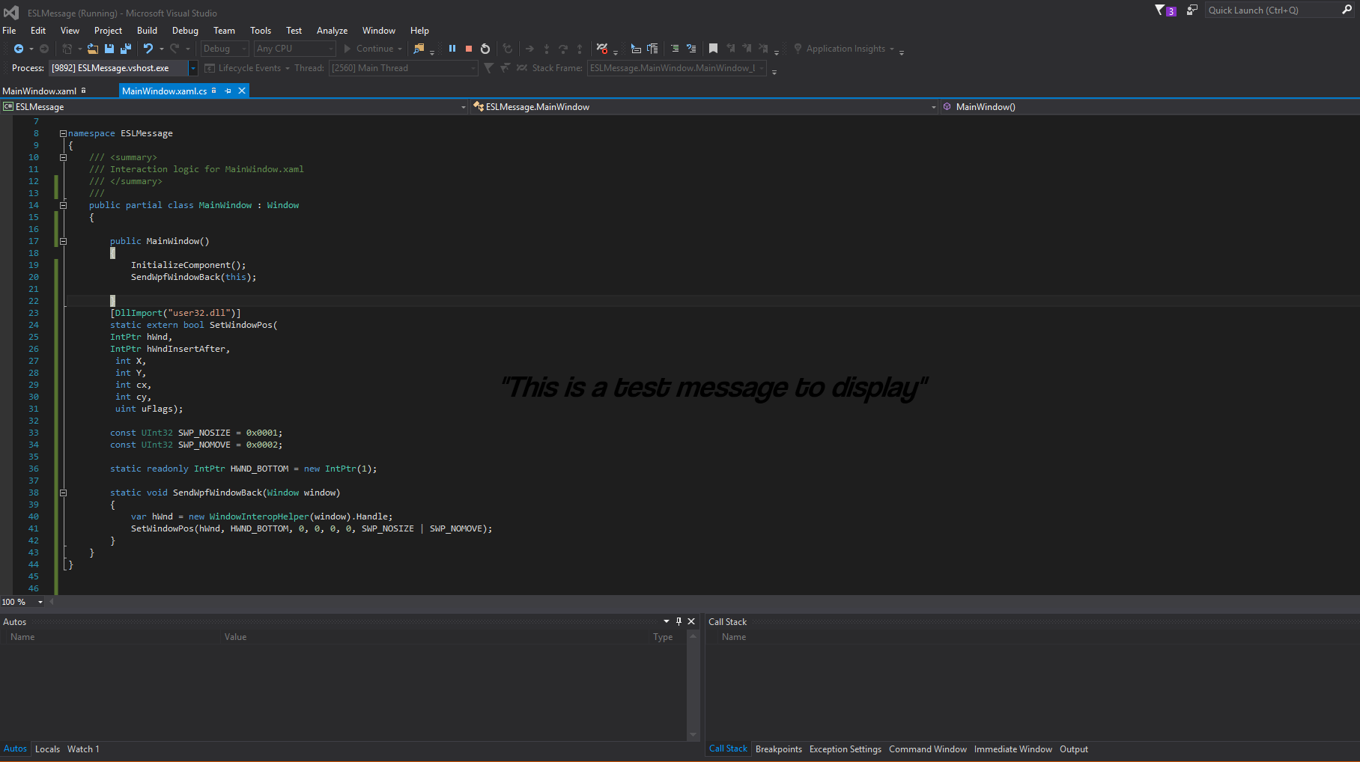Switch to the Breakpoints tab

pyautogui.click(x=778, y=749)
